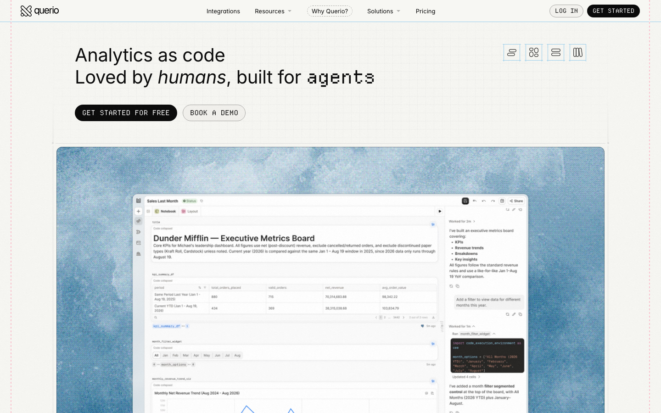Click GET STARTED FOR FREE
The height and width of the screenshot is (413, 661).
[x=126, y=113]
